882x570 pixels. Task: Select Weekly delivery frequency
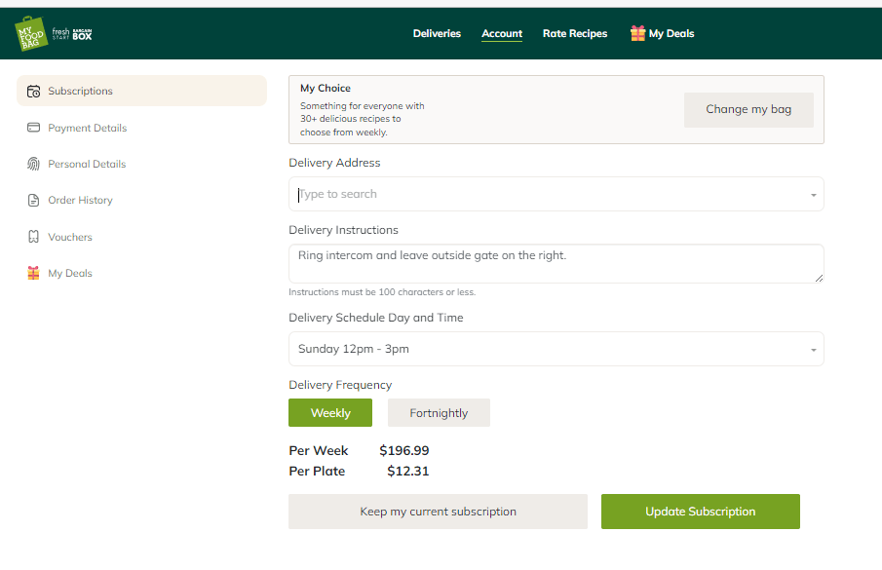pos(329,412)
